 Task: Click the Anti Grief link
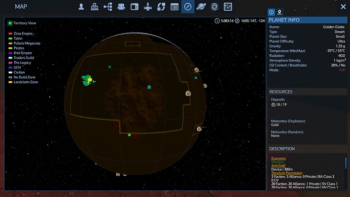(x=278, y=166)
